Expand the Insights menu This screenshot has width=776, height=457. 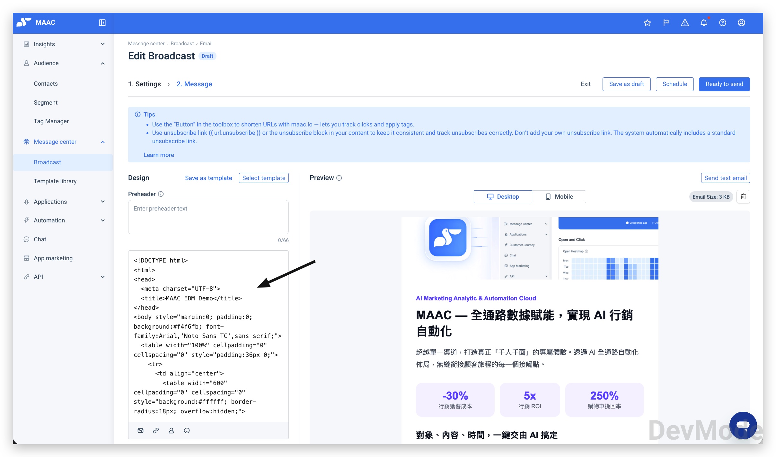tap(63, 44)
